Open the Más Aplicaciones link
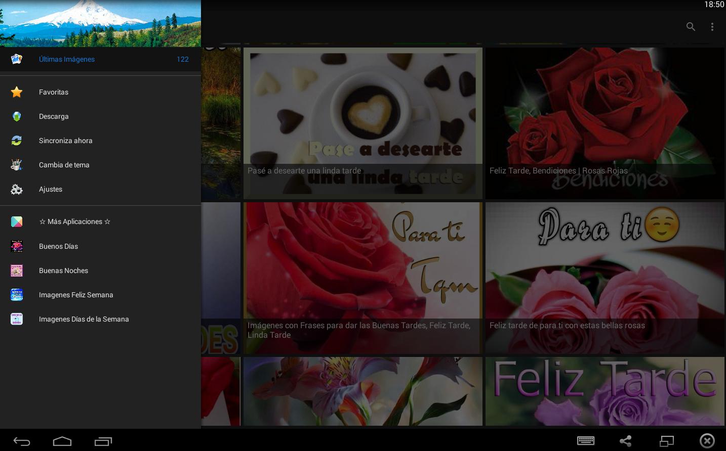The image size is (726, 451). click(x=100, y=221)
